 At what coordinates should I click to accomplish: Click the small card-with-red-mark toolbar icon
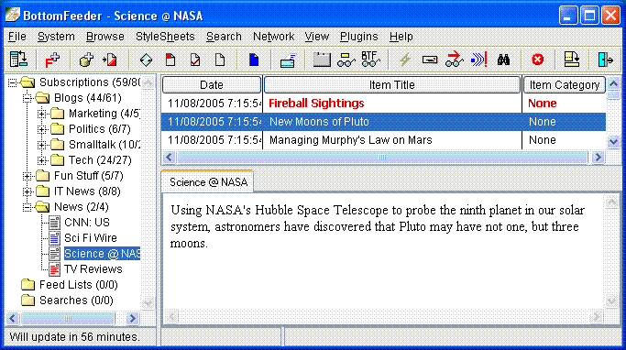tap(430, 60)
